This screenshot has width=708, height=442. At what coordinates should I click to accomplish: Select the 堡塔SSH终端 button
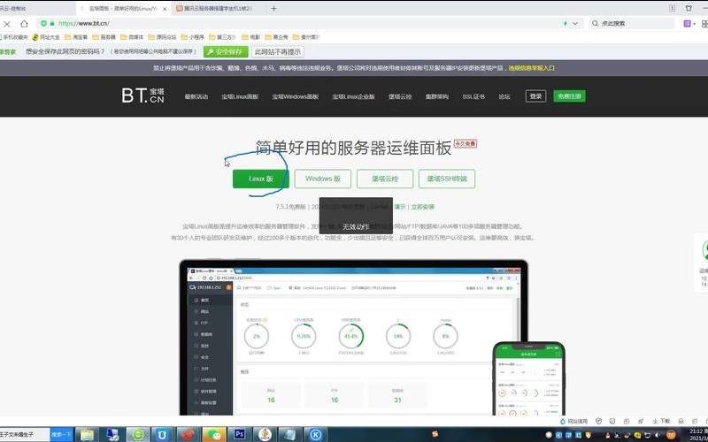(x=447, y=179)
